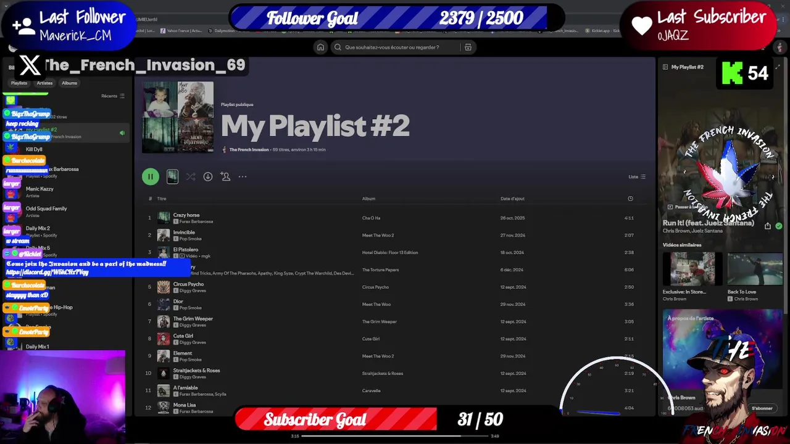The width and height of the screenshot is (790, 444).
Task: Open the album link Caravelle
Action: [x=371, y=390]
